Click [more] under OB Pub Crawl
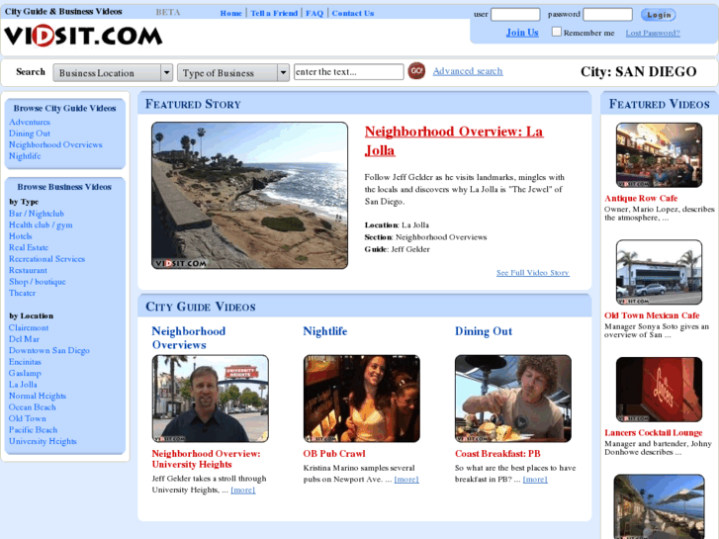Viewport: 719px width, 539px height. pos(406,479)
